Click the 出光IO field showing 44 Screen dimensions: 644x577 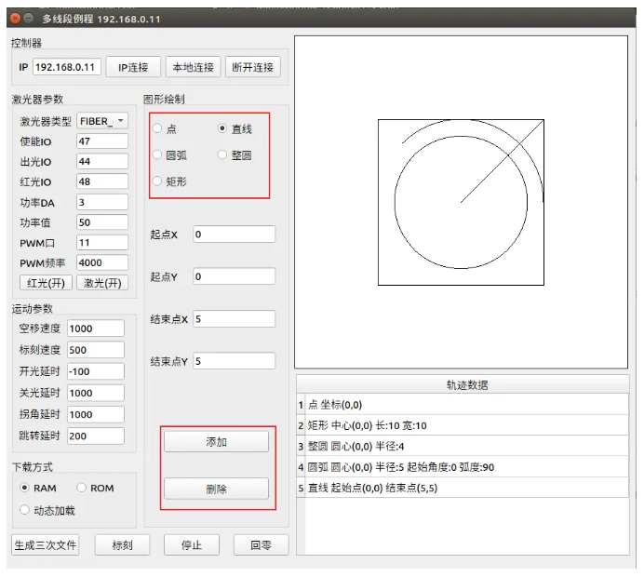[102, 161]
